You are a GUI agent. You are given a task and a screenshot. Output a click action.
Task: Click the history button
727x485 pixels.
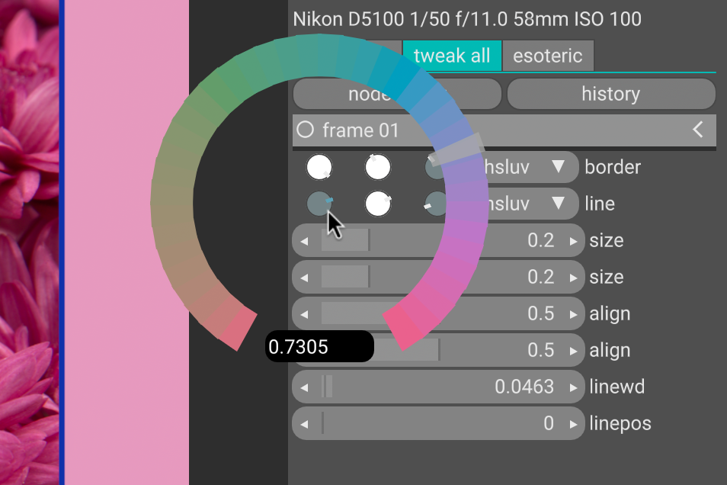pyautogui.click(x=610, y=94)
